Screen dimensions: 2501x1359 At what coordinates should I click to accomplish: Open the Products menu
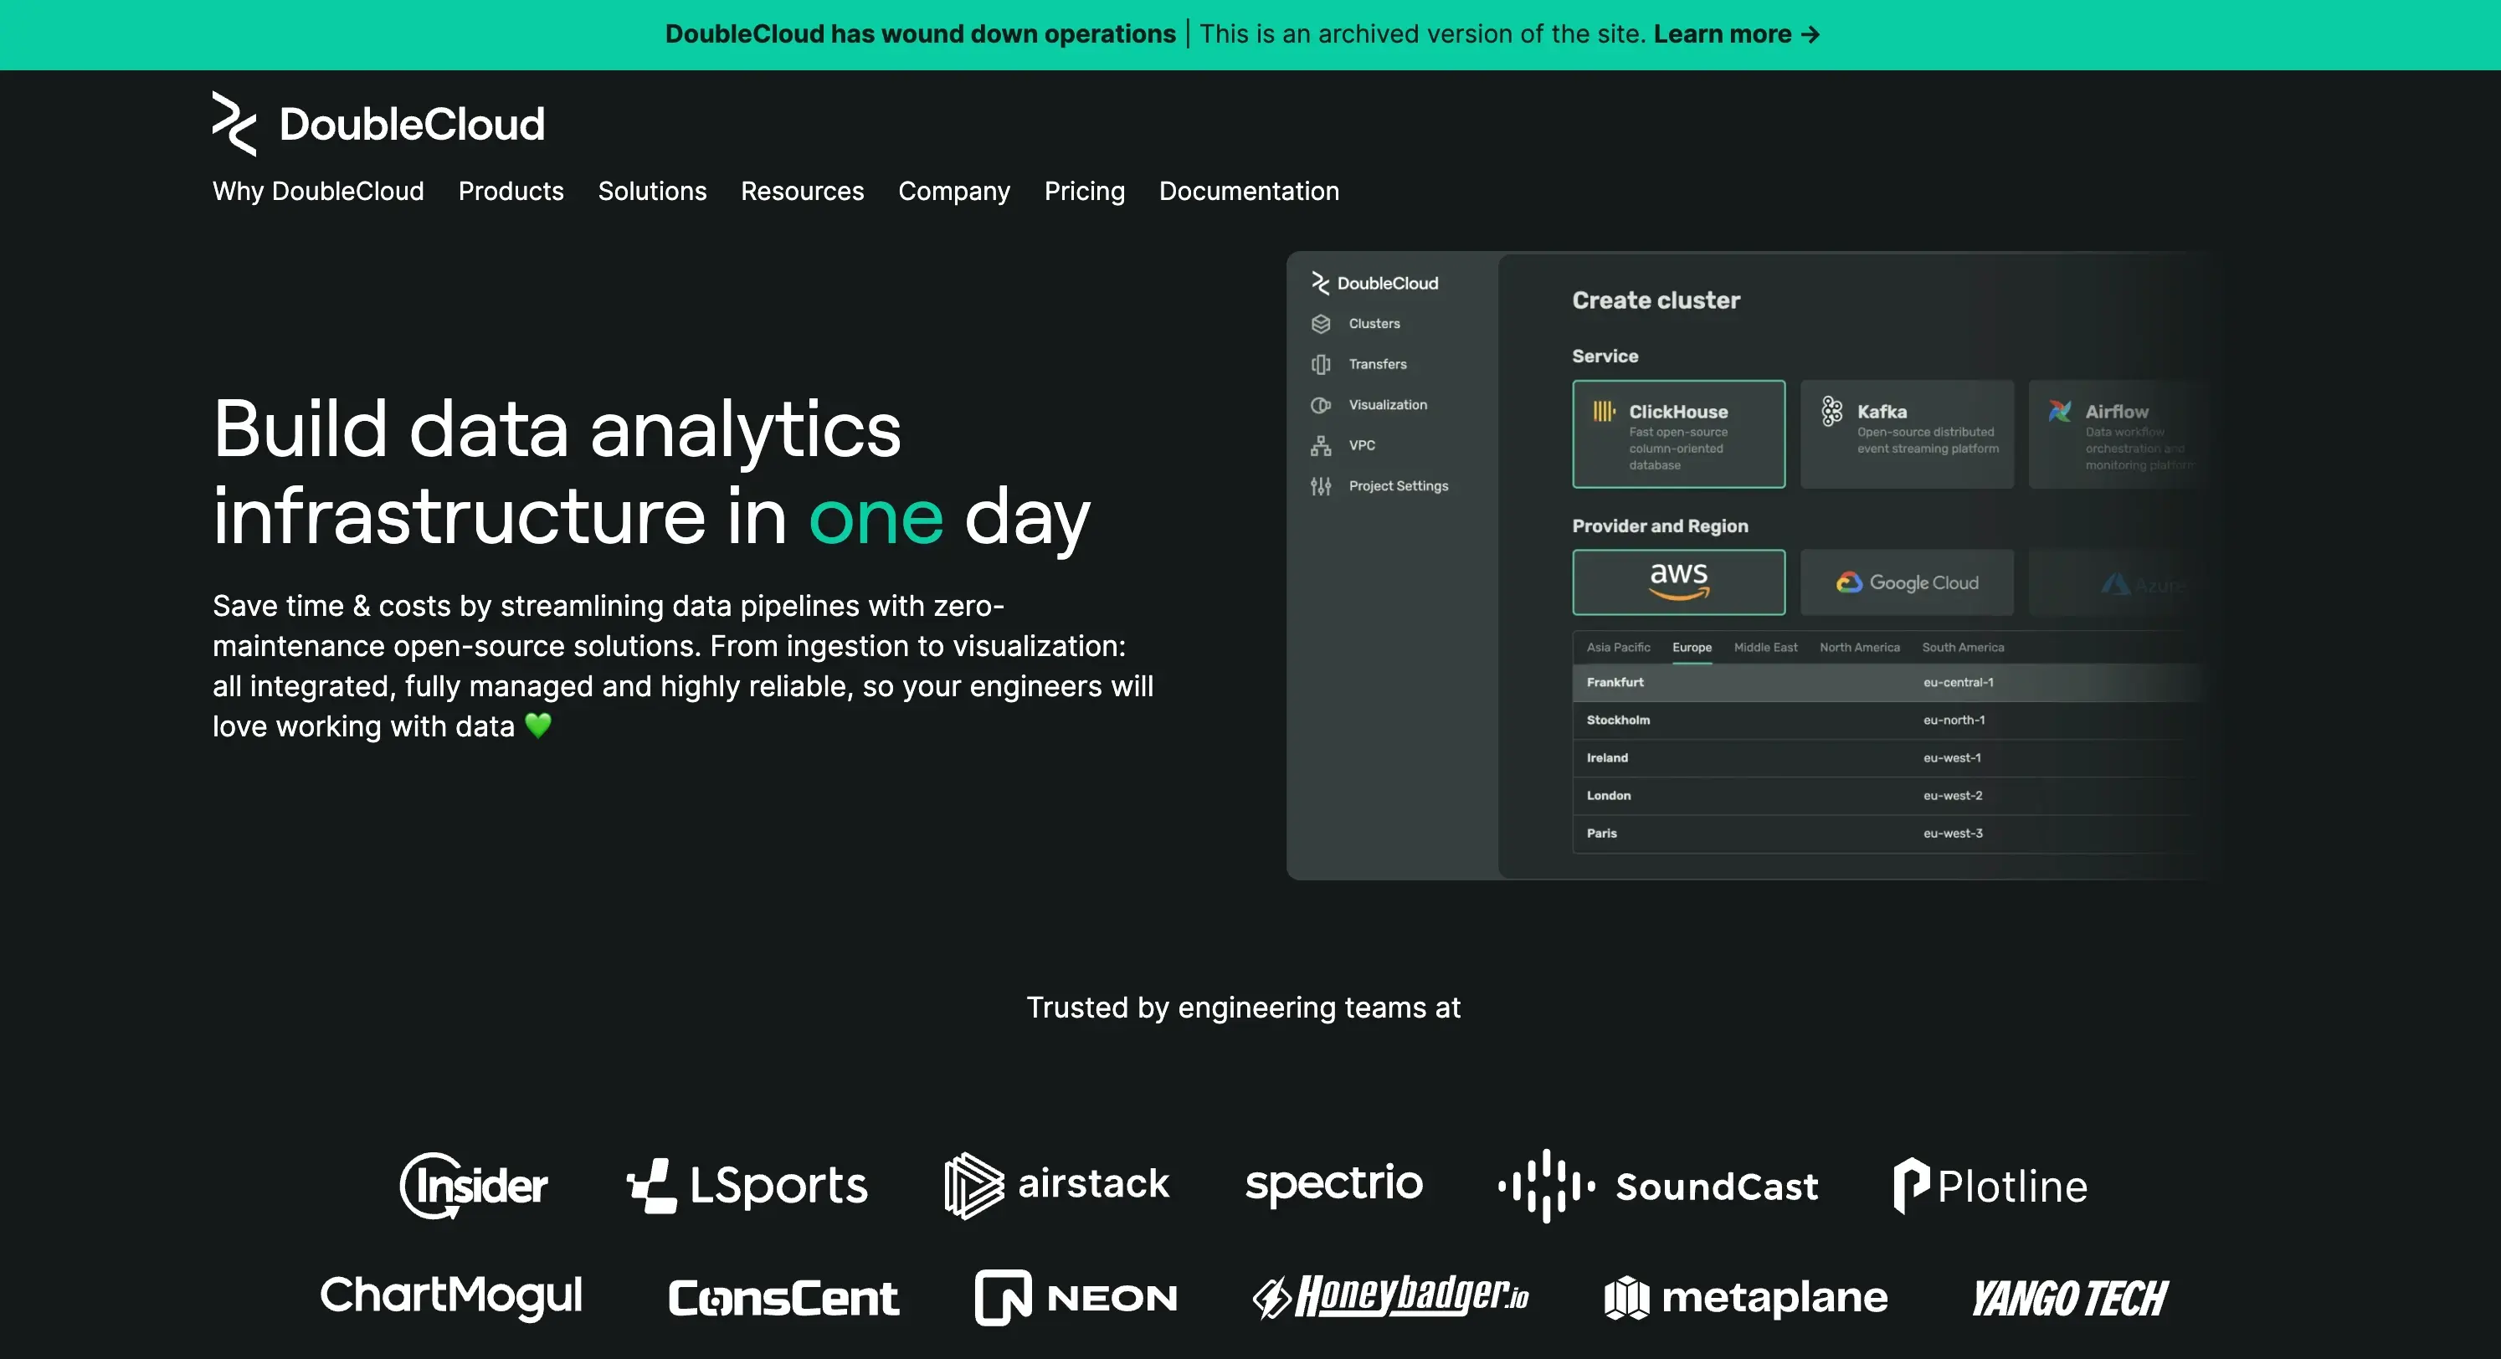tap(511, 192)
